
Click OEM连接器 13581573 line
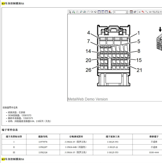[x=19, y=116]
